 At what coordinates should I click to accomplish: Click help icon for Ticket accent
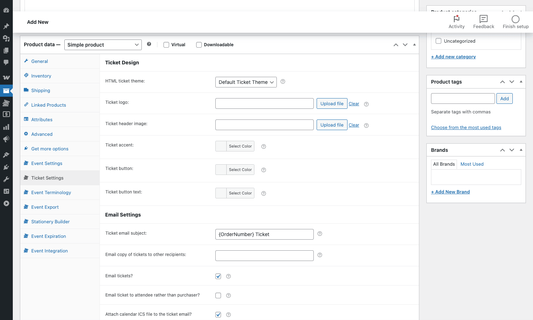tap(264, 146)
